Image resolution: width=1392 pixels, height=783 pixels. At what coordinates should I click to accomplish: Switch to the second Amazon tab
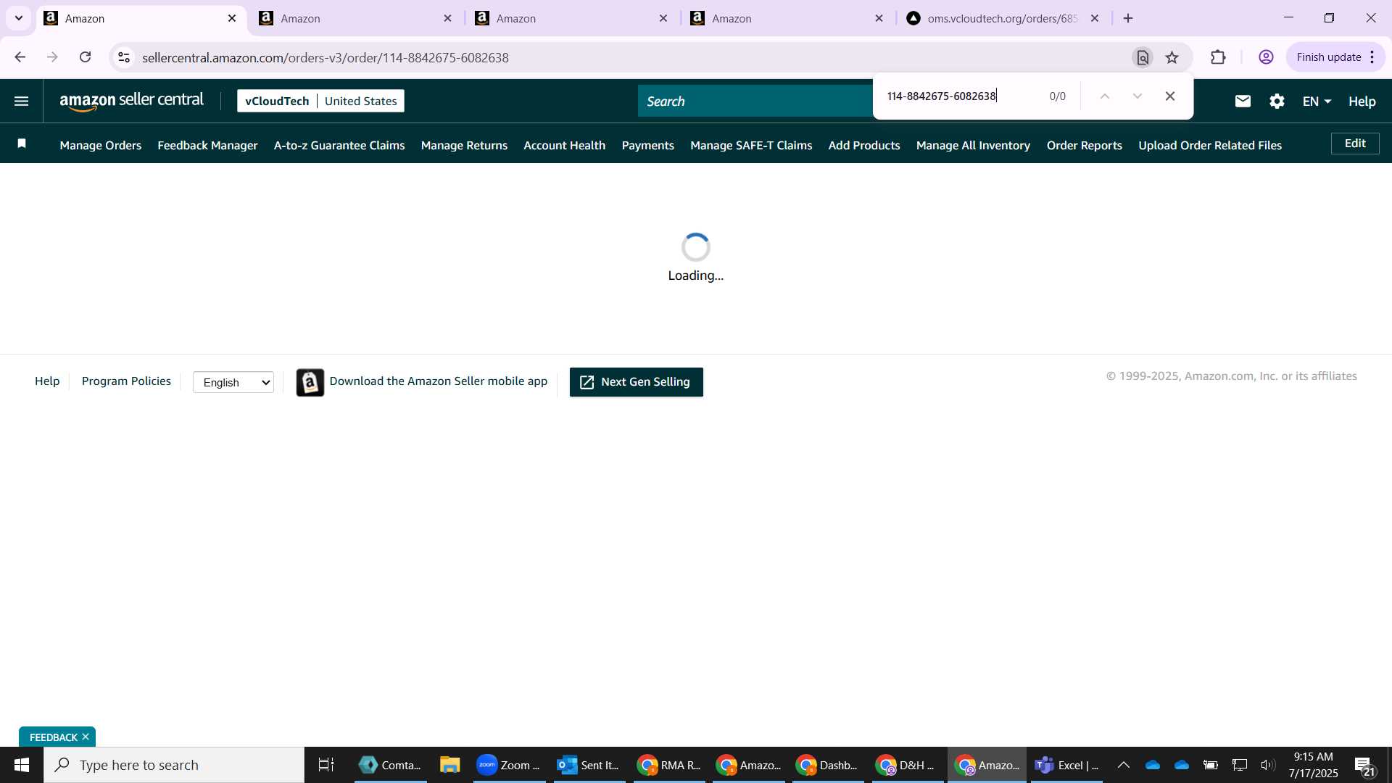click(355, 18)
